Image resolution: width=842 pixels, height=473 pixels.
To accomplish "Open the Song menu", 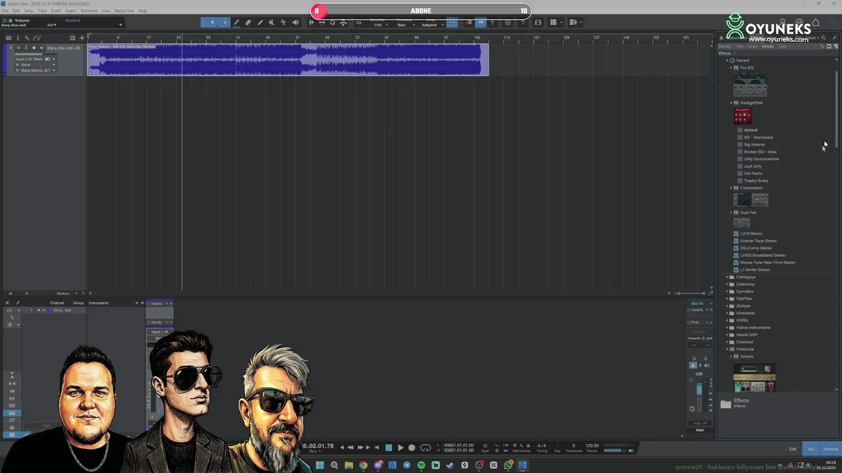I will 28,11.
